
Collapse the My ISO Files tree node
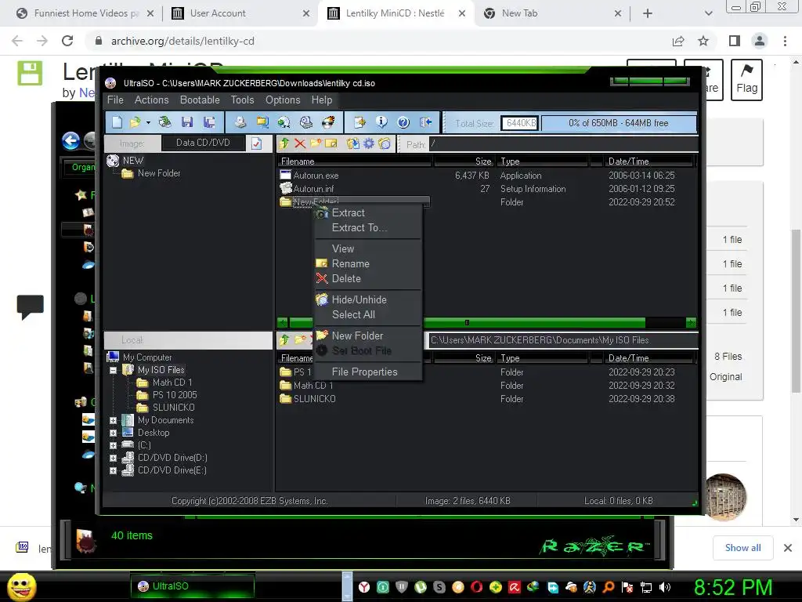point(113,370)
